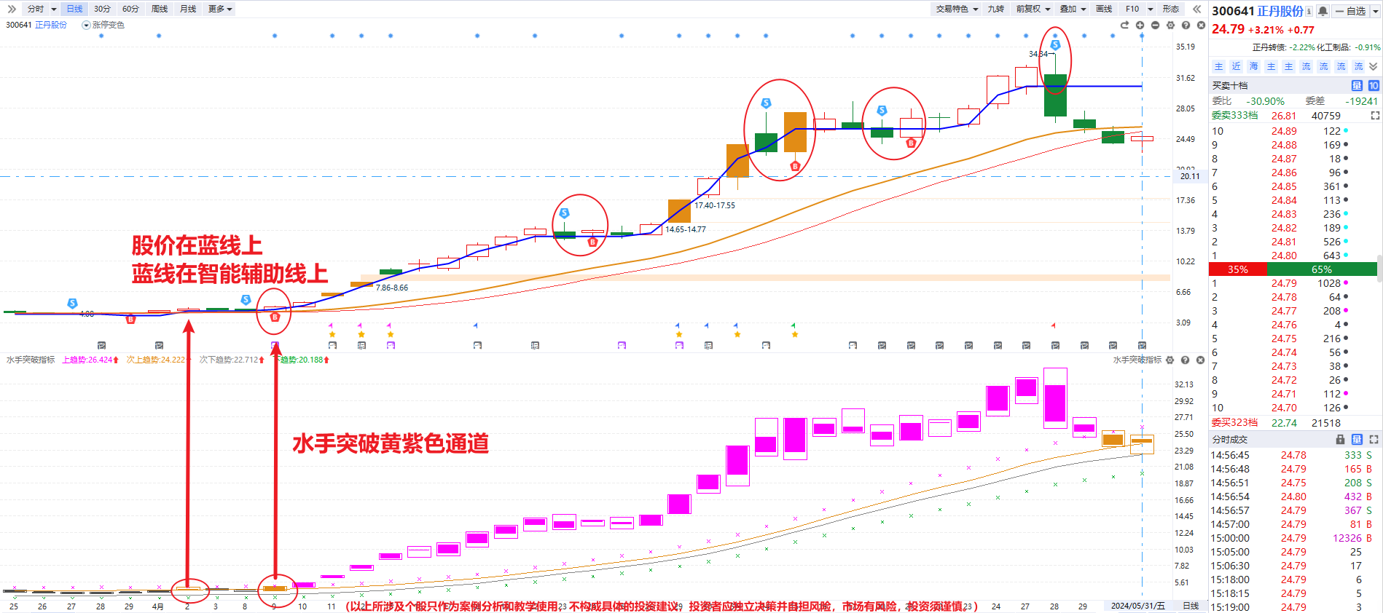
Task: Open main chart indicator settings gear
Action: coord(1170,25)
